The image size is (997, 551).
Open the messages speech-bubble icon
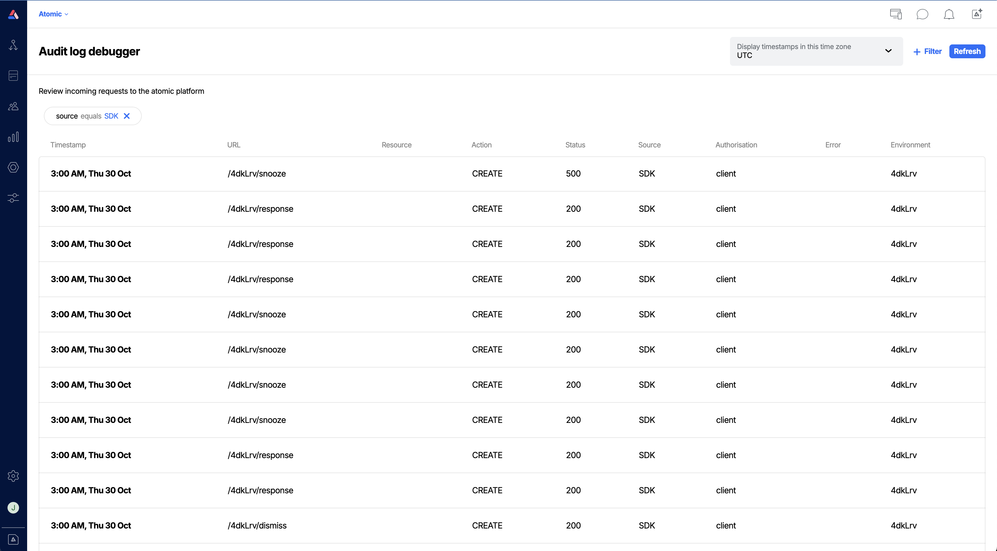(923, 14)
